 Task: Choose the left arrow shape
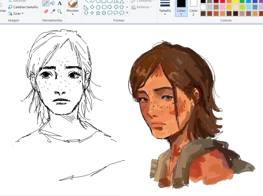(116, 7)
